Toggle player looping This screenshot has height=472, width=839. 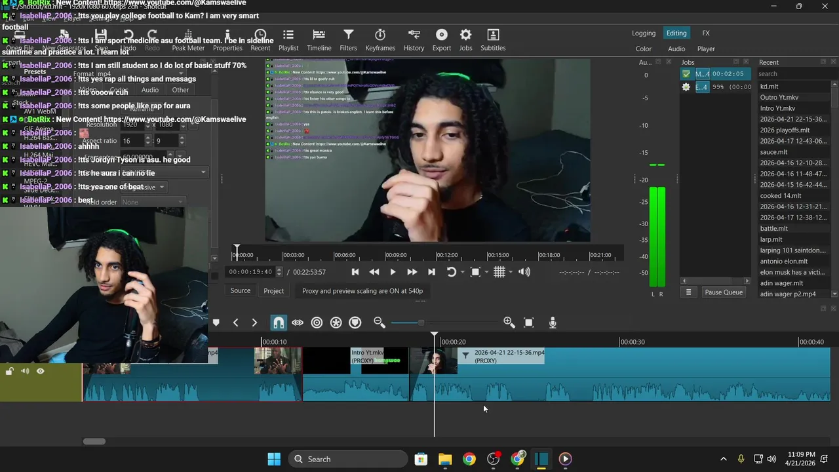pyautogui.click(x=451, y=272)
